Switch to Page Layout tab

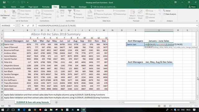point(33,7)
